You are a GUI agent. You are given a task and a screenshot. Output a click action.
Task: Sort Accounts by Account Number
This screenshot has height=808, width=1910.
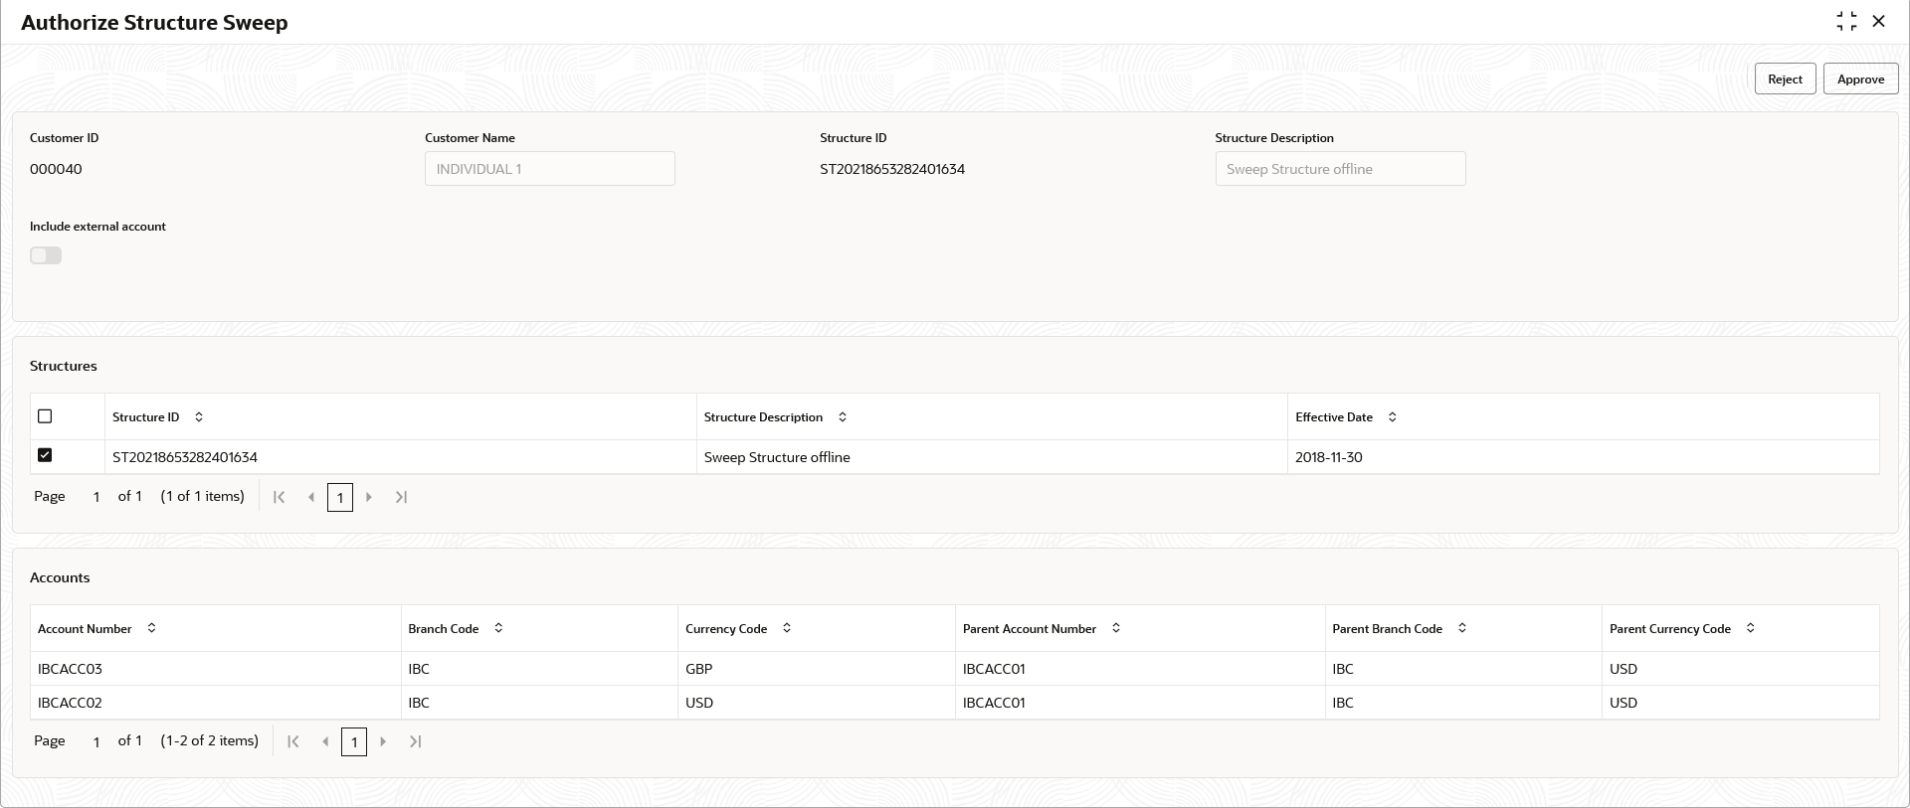coord(152,628)
